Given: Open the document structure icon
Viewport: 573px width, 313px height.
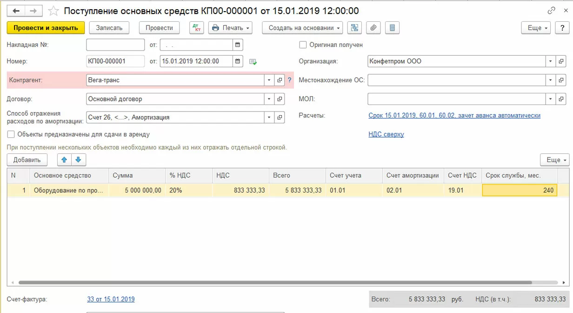Looking at the screenshot, I should [355, 28].
